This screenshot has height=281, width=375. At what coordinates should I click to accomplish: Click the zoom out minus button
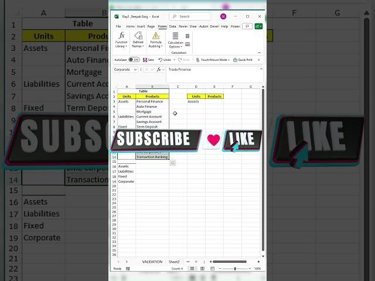[x=220, y=269]
